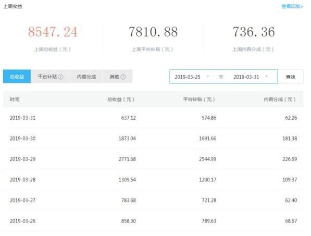Open the 查看旧版 link
Image resolution: width=311 pixels, height=236 pixels.
click(x=292, y=6)
